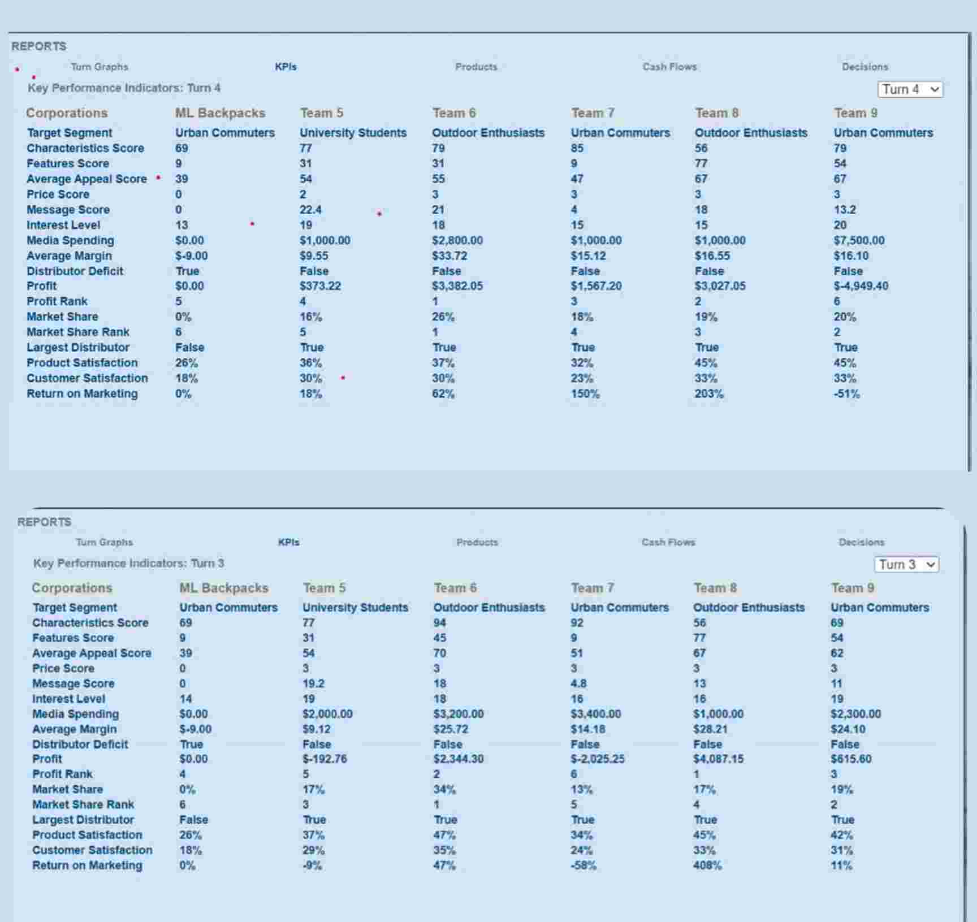Open the Turn 3 turn selector dropdown
This screenshot has height=922, width=977.
click(x=907, y=564)
